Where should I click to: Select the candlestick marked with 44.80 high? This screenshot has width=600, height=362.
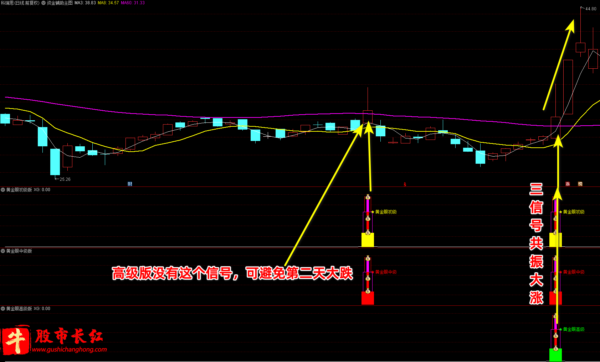[x=580, y=47]
